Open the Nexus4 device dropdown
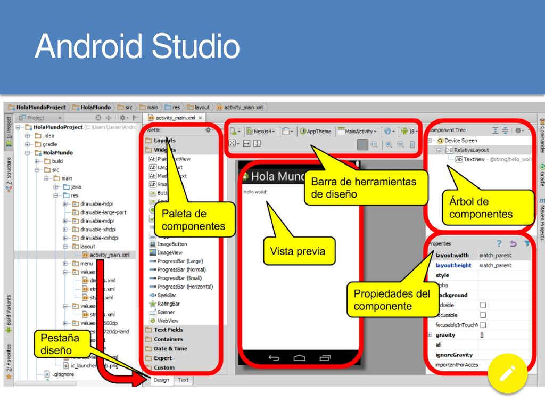 tap(261, 132)
